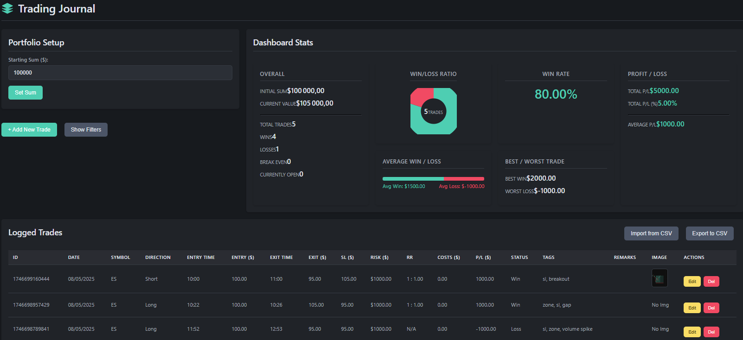The height and width of the screenshot is (340, 743).
Task: Click the '11:00' exit time cell
Action: pos(276,279)
